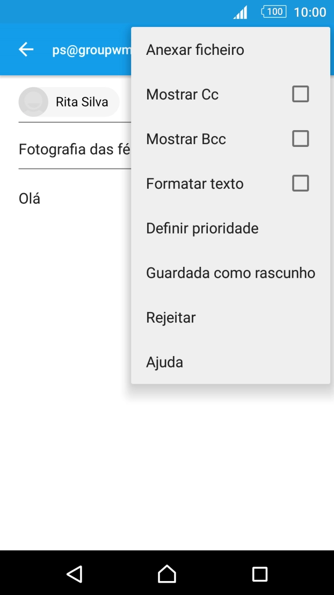Select Guardada como rascunho
334x595 pixels.
tap(230, 273)
